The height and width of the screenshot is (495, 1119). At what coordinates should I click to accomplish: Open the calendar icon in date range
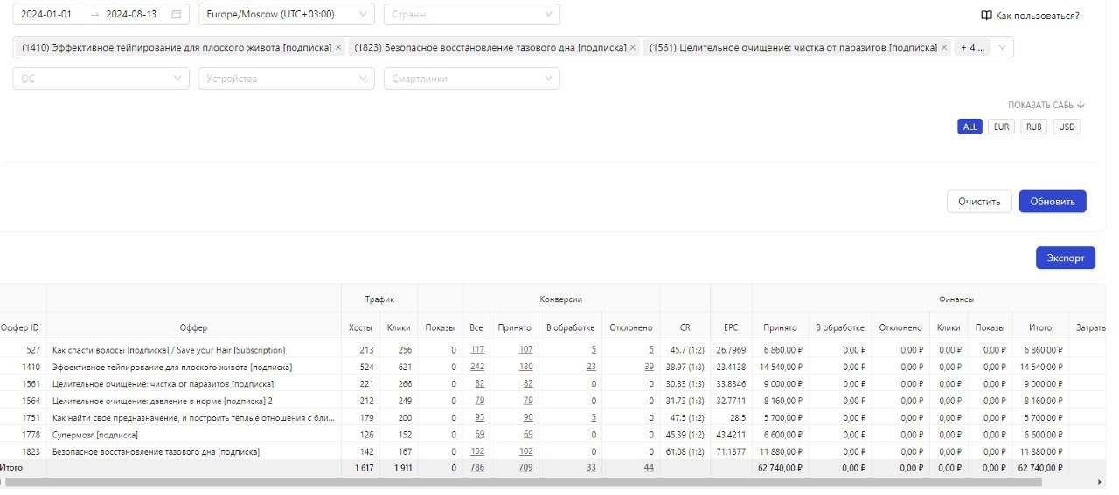tap(177, 15)
